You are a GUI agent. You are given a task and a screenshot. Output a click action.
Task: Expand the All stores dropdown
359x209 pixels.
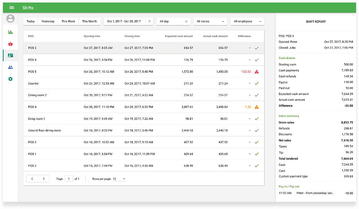pos(210,22)
